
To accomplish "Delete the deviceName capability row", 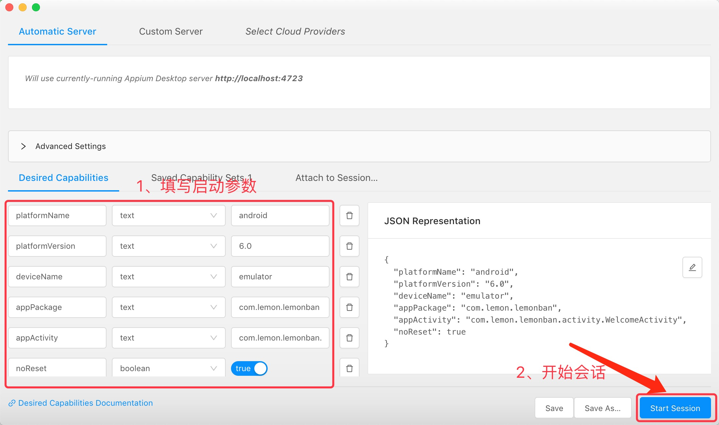I will click(x=349, y=277).
